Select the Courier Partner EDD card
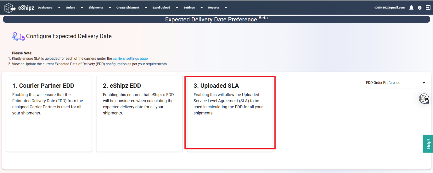The height and width of the screenshot is (173, 433). pos(49,114)
